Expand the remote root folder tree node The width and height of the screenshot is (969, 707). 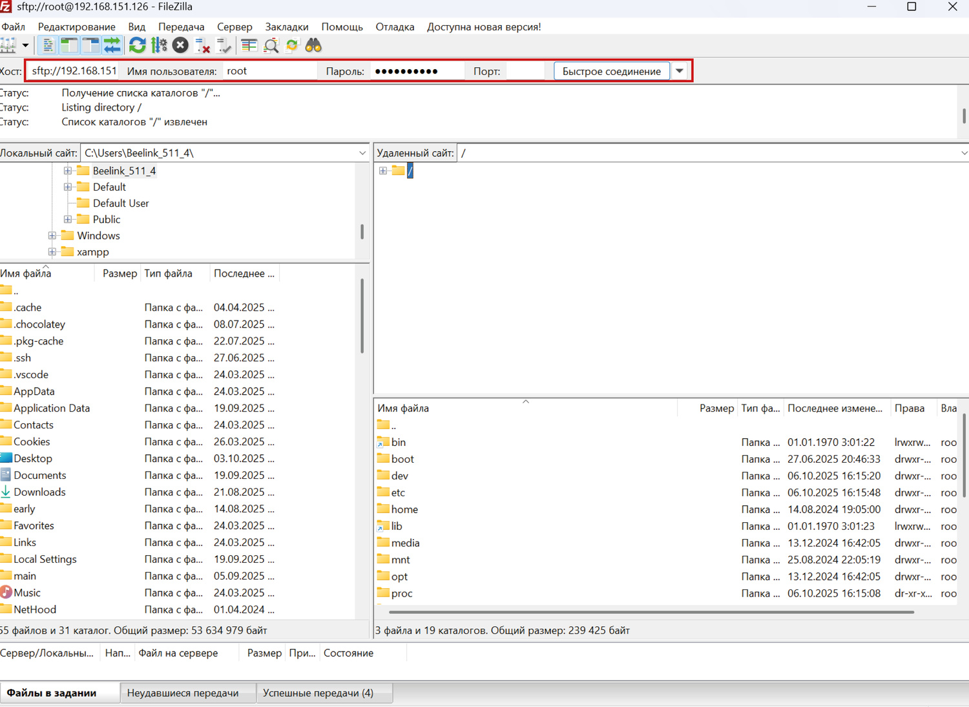coord(383,171)
